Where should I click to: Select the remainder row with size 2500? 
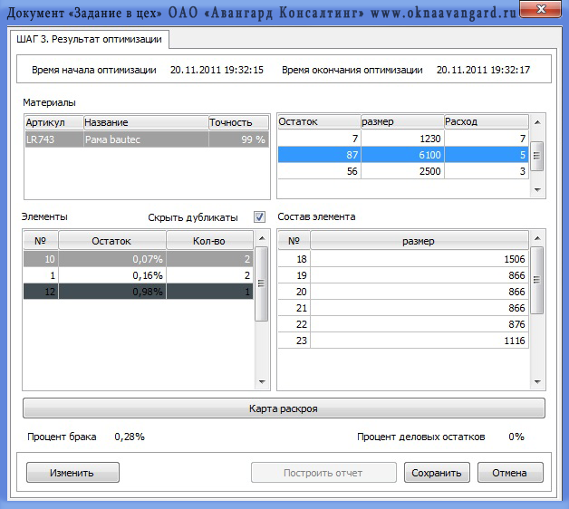coord(402,171)
